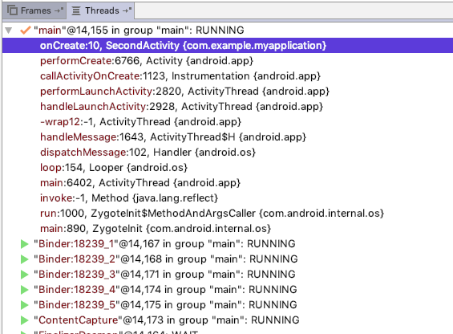The width and height of the screenshot is (453, 334).
Task: Click the Frames tab pin arrow icon
Action: pos(59,10)
